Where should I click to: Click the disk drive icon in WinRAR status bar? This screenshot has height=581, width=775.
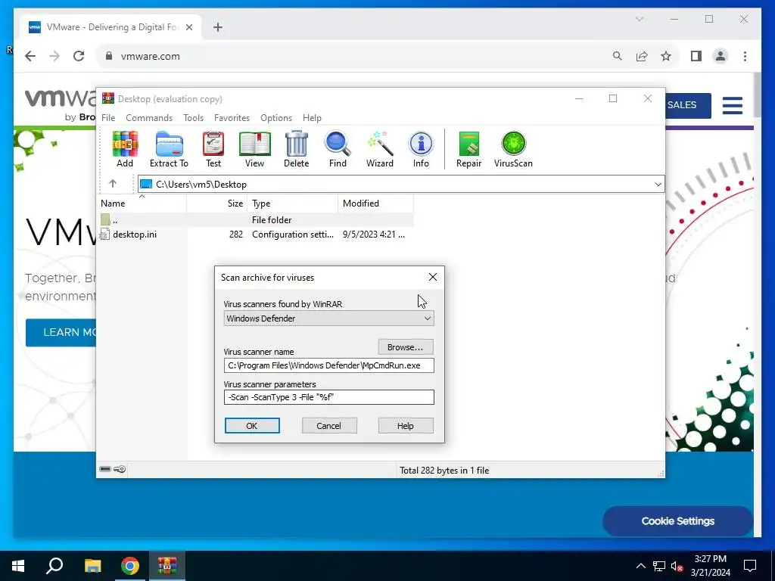[105, 469]
